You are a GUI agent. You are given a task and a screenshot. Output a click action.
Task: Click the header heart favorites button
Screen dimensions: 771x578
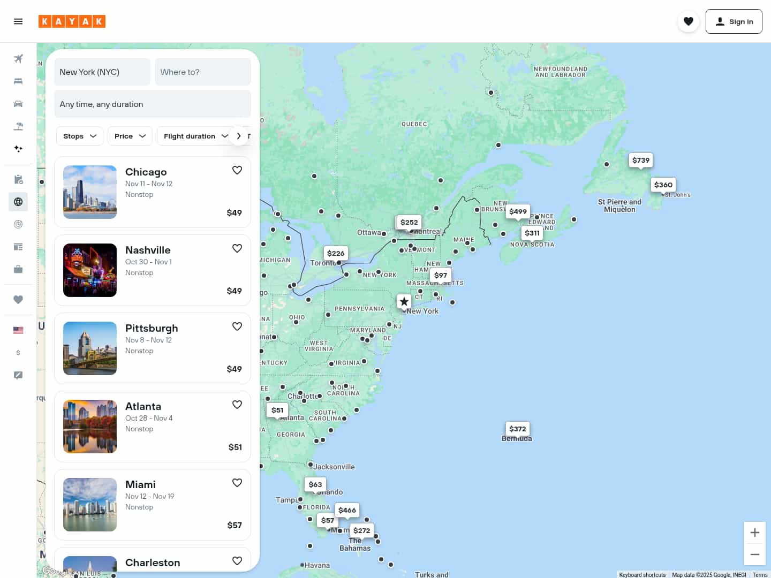coord(689,21)
